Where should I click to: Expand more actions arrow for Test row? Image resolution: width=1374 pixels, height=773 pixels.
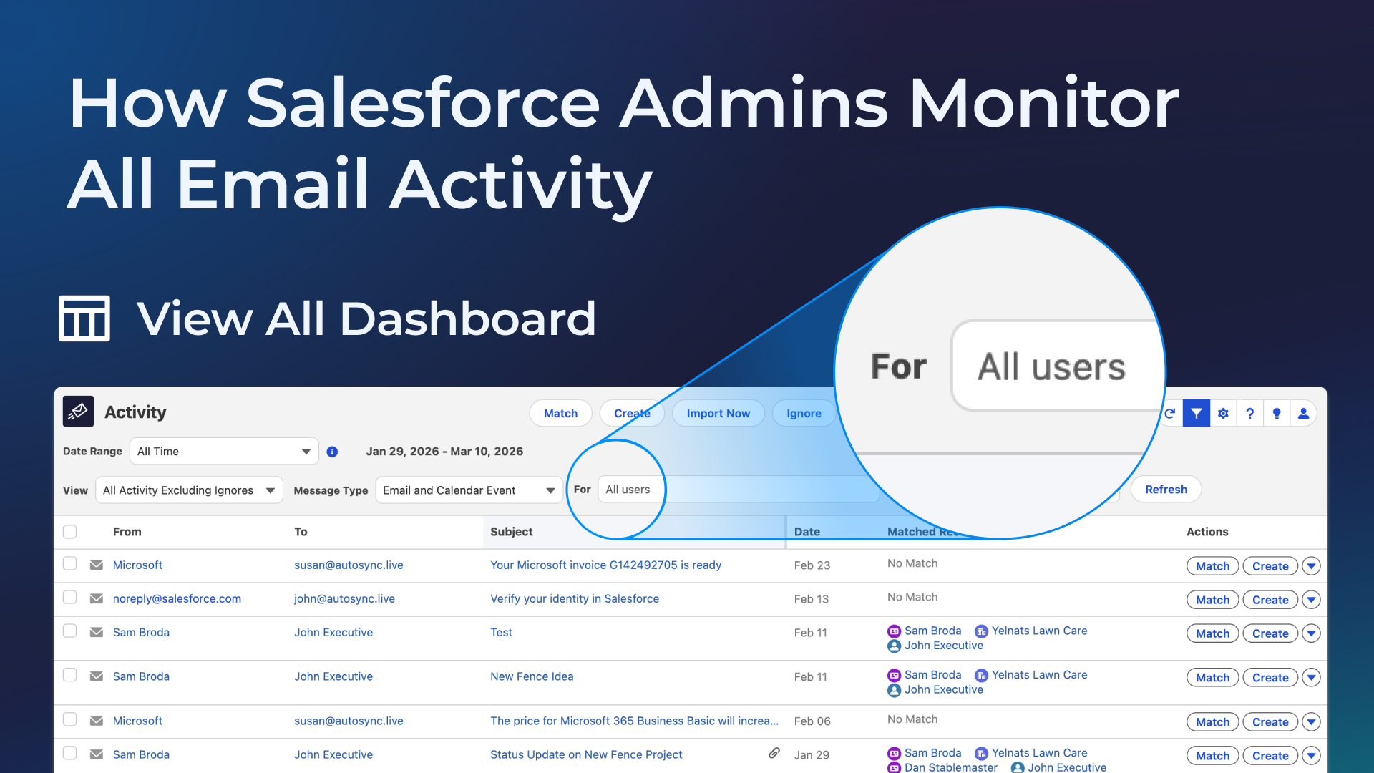(x=1311, y=633)
